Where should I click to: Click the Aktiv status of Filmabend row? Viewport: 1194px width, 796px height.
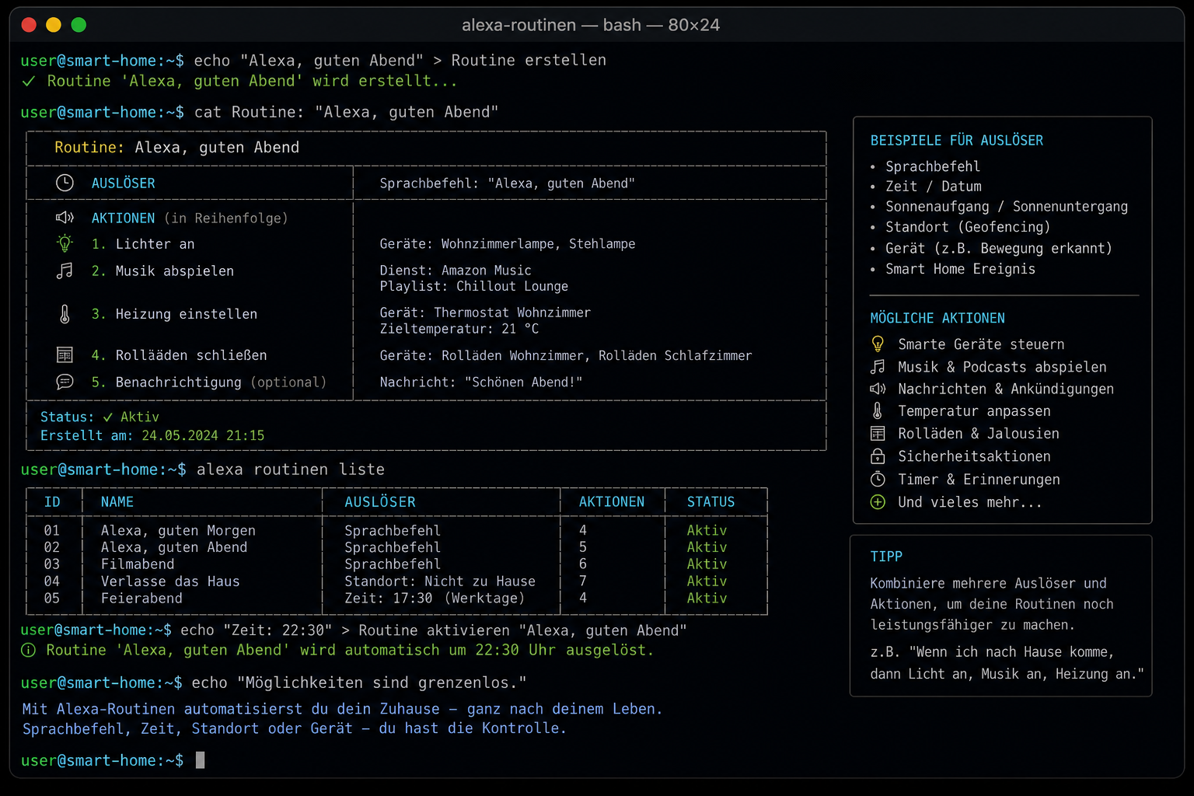707,564
